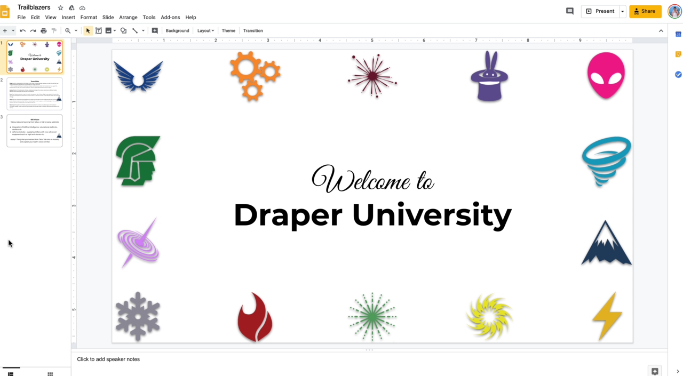
Task: Activate the paint format tool
Action: coord(54,31)
